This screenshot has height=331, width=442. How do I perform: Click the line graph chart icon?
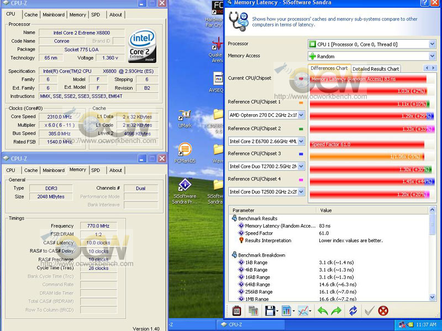[x=303, y=311]
